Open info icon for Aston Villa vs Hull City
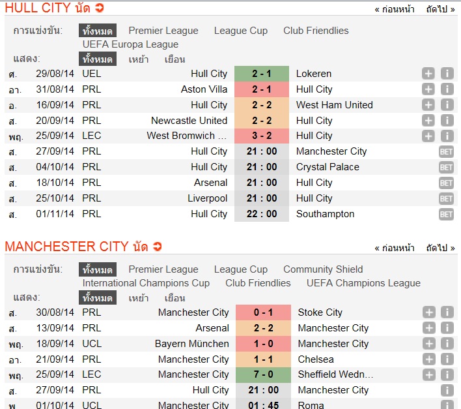 [447, 89]
